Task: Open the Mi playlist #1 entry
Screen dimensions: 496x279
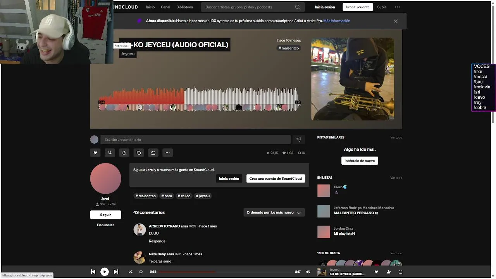Action: click(344, 234)
